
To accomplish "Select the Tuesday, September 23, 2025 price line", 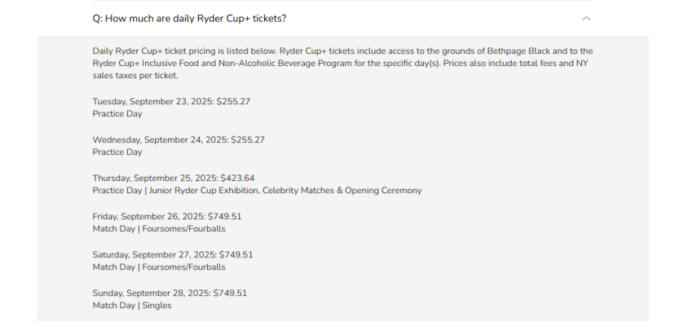I will coord(171,102).
